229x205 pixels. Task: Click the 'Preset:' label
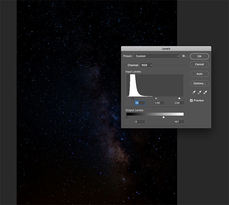pyautogui.click(x=127, y=56)
